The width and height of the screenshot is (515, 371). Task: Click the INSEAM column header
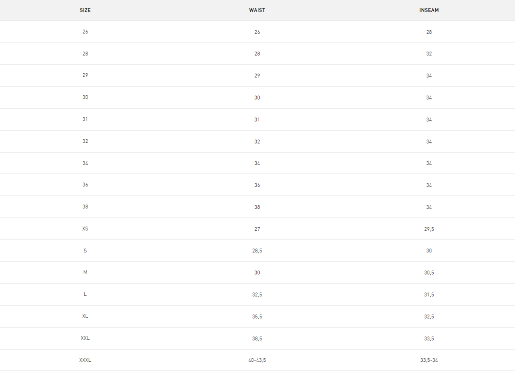point(429,10)
